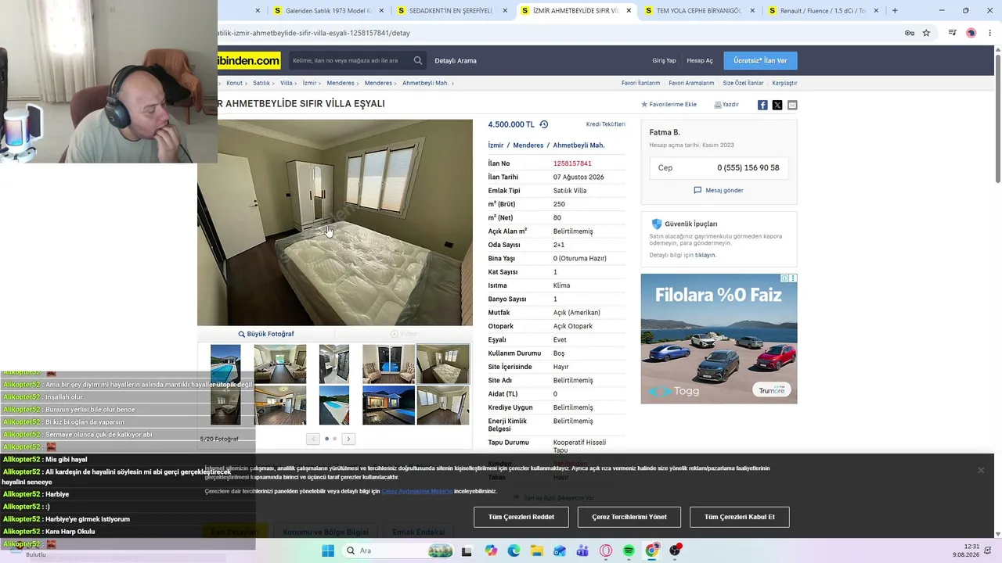Click the Mesaj gönder chat icon
This screenshot has width=1002, height=563.
click(697, 190)
